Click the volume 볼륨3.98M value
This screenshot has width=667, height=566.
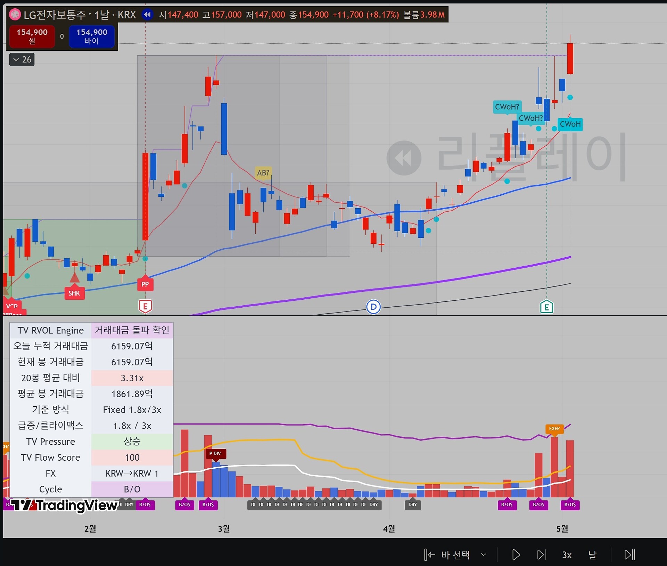(x=424, y=15)
